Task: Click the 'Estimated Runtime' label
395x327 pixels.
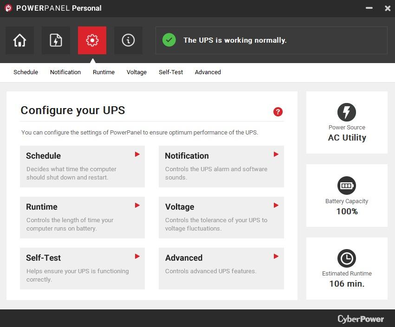Action: pos(347,273)
